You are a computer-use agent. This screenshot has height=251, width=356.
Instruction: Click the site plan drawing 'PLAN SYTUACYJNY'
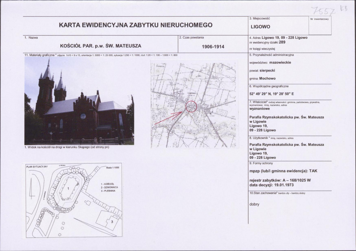[74, 200]
